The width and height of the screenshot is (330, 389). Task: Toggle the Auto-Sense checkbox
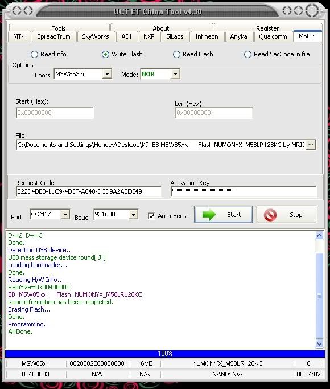pos(151,216)
